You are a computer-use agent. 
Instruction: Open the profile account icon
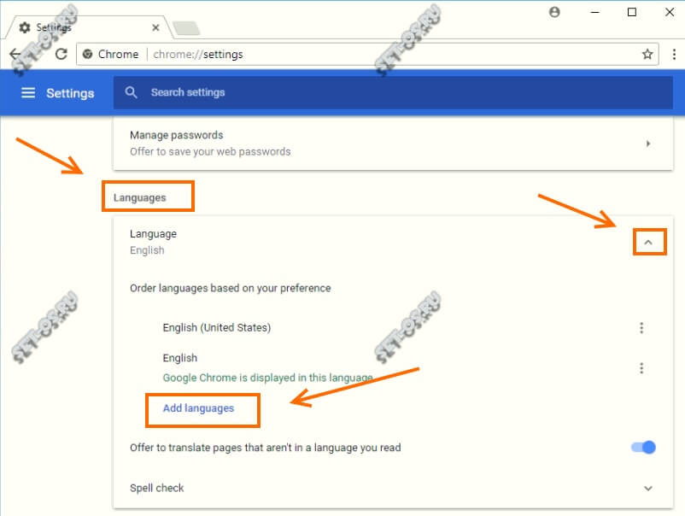coord(554,12)
